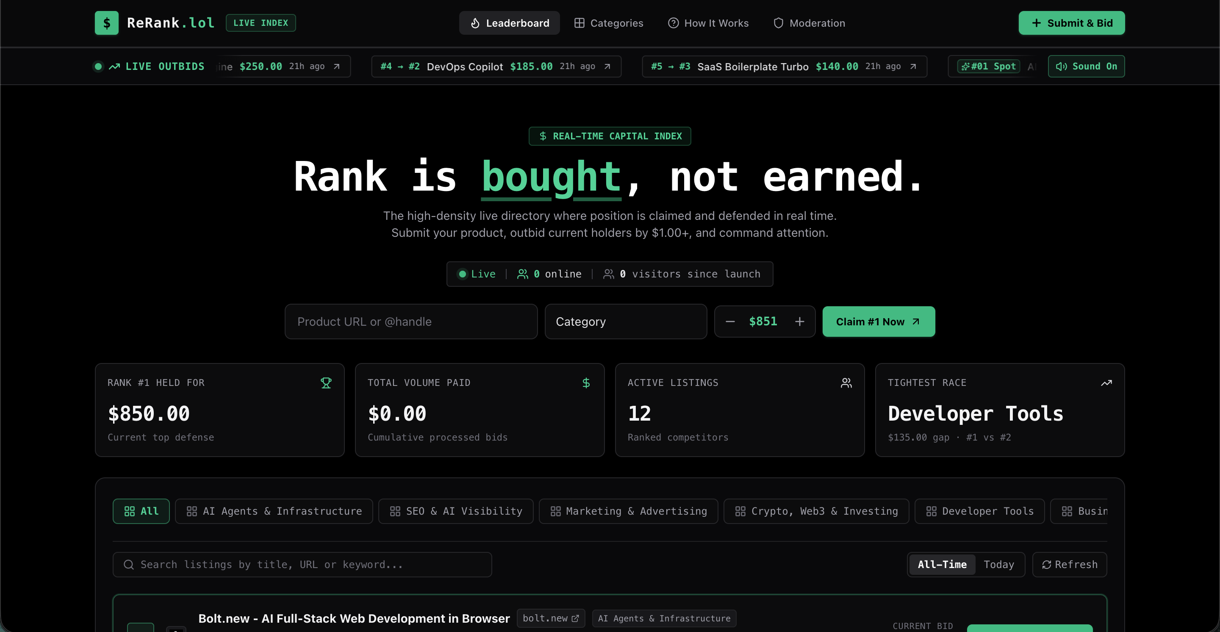Click the trophy icon in Rank #1 card

(x=326, y=383)
